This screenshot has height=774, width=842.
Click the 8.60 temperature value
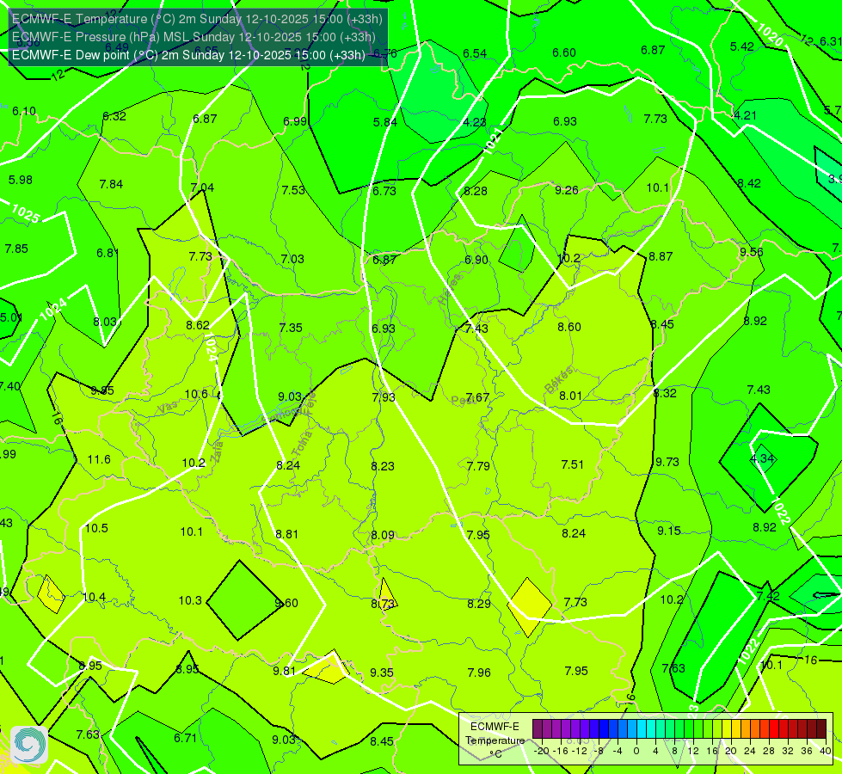click(x=569, y=327)
